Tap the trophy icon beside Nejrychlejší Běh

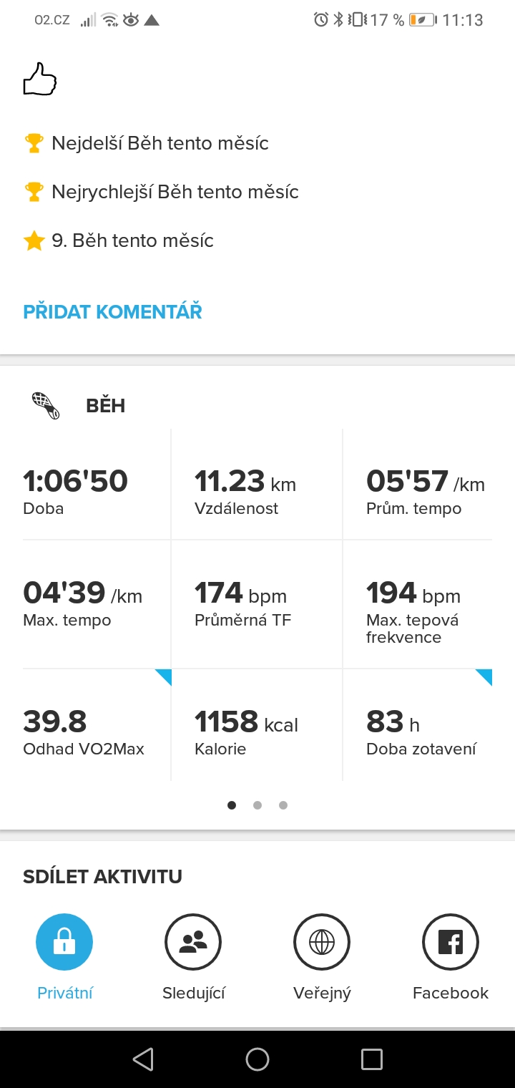pyautogui.click(x=34, y=192)
